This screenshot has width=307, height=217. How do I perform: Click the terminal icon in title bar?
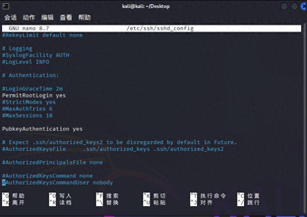[6, 6]
